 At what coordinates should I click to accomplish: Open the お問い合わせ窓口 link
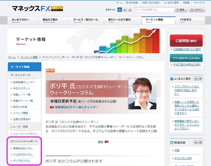point(151,3)
